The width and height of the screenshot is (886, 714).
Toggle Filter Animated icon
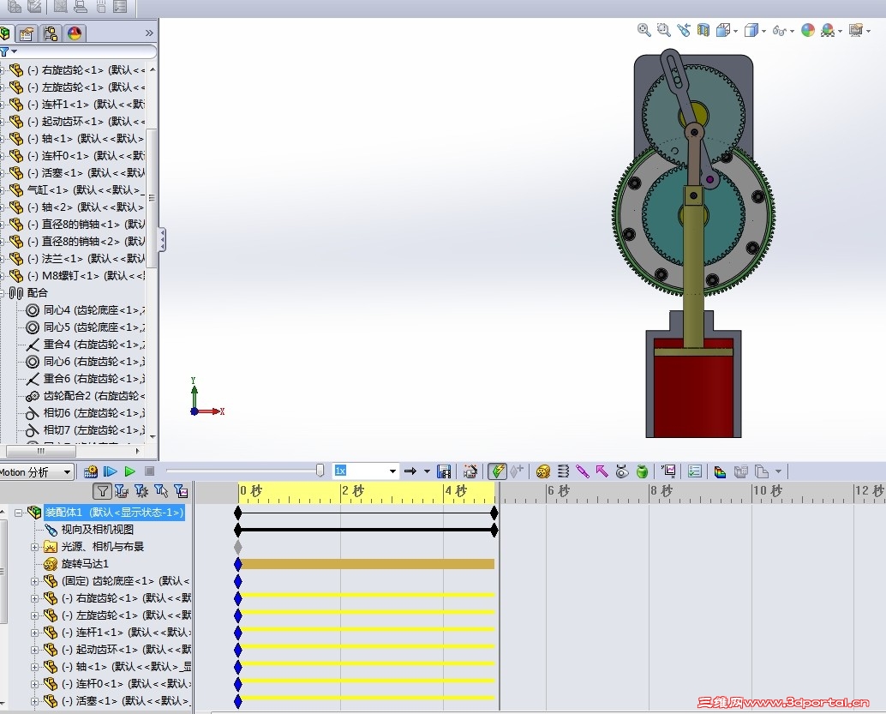point(122,491)
